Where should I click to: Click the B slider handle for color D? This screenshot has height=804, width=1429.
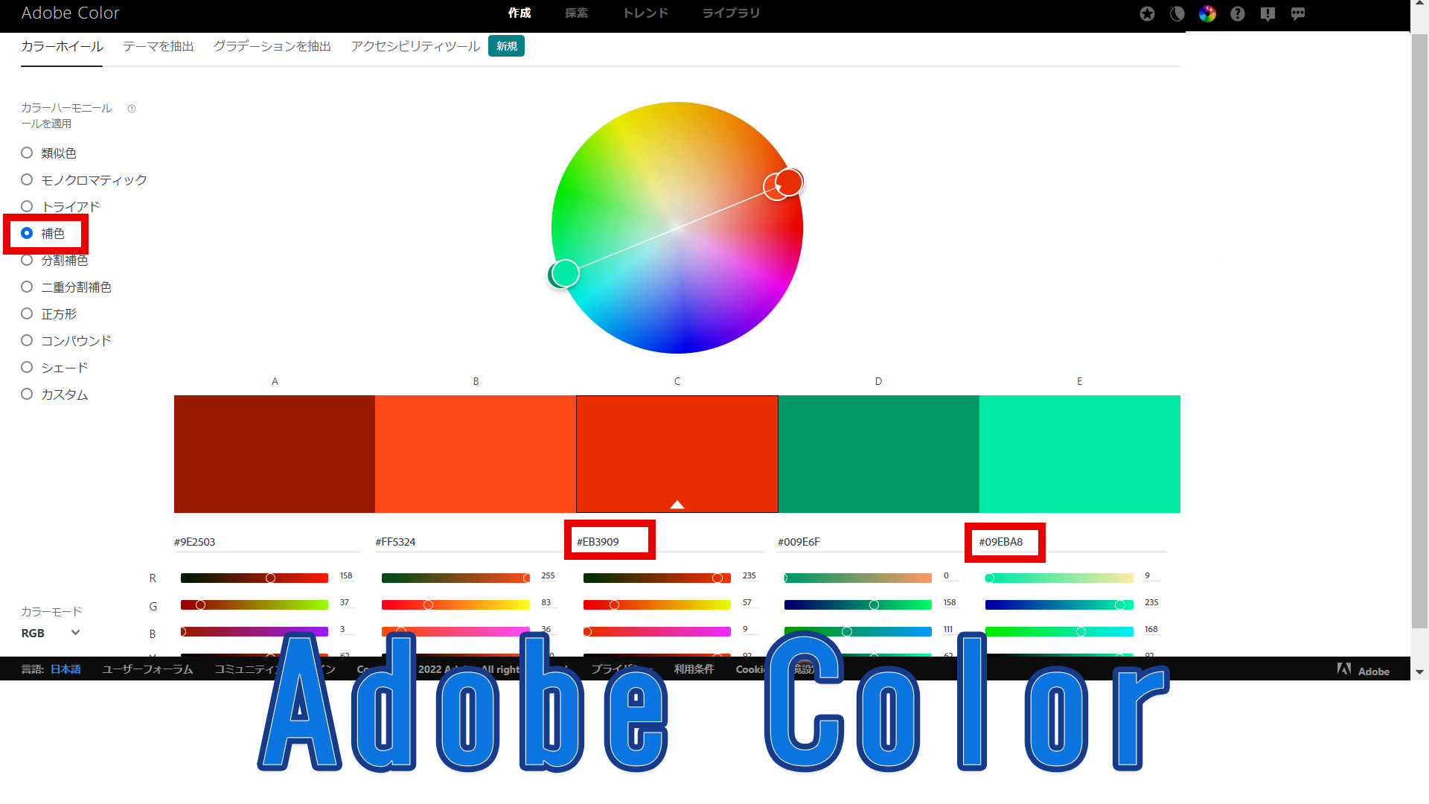(x=847, y=632)
